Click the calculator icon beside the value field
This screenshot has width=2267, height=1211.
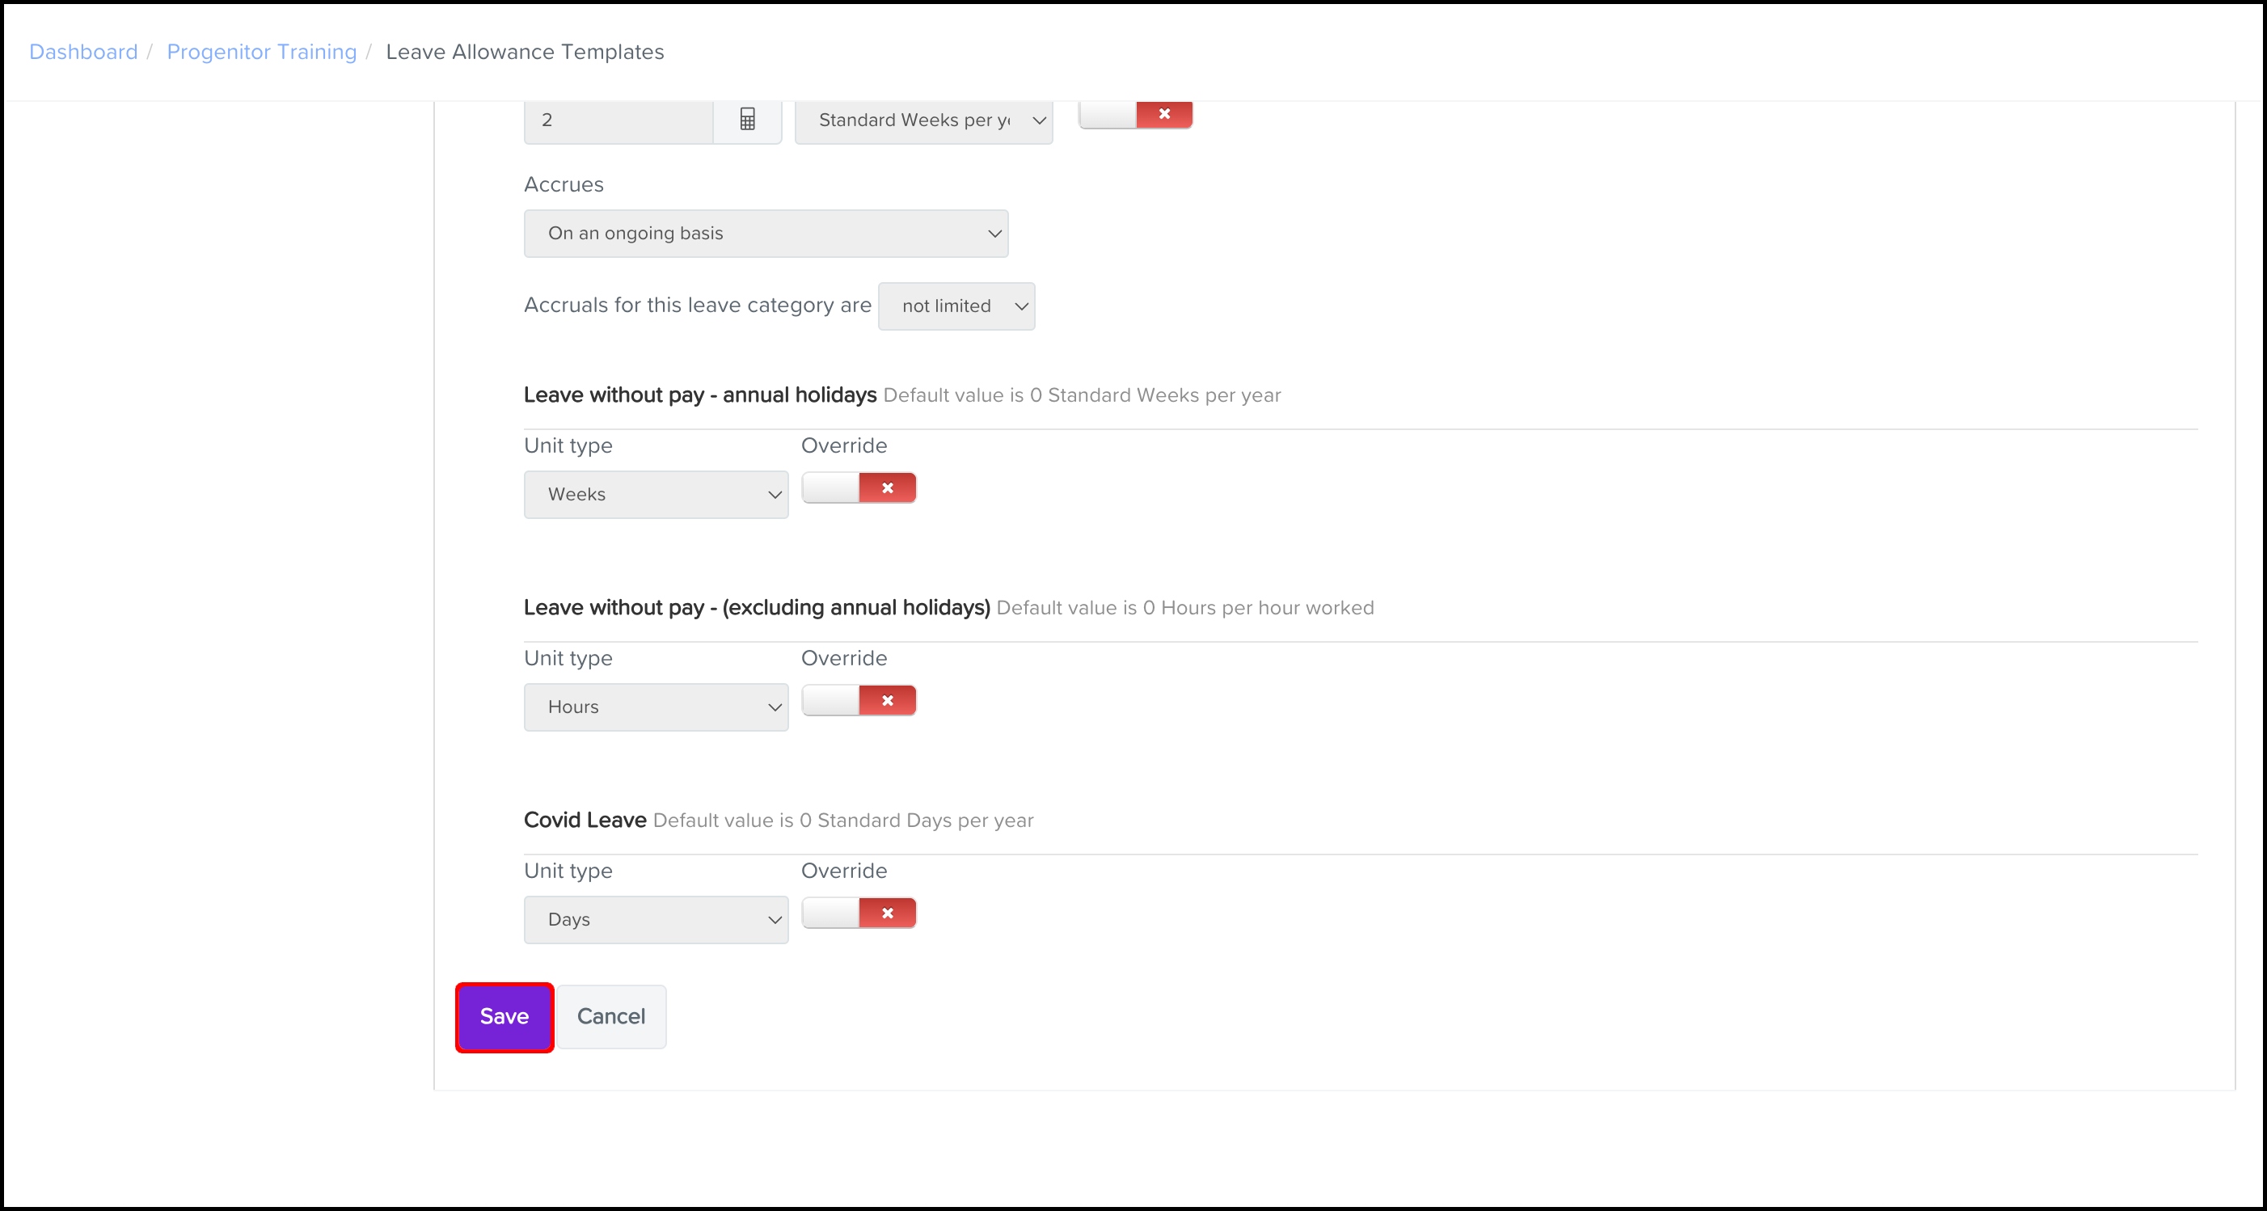coord(747,120)
